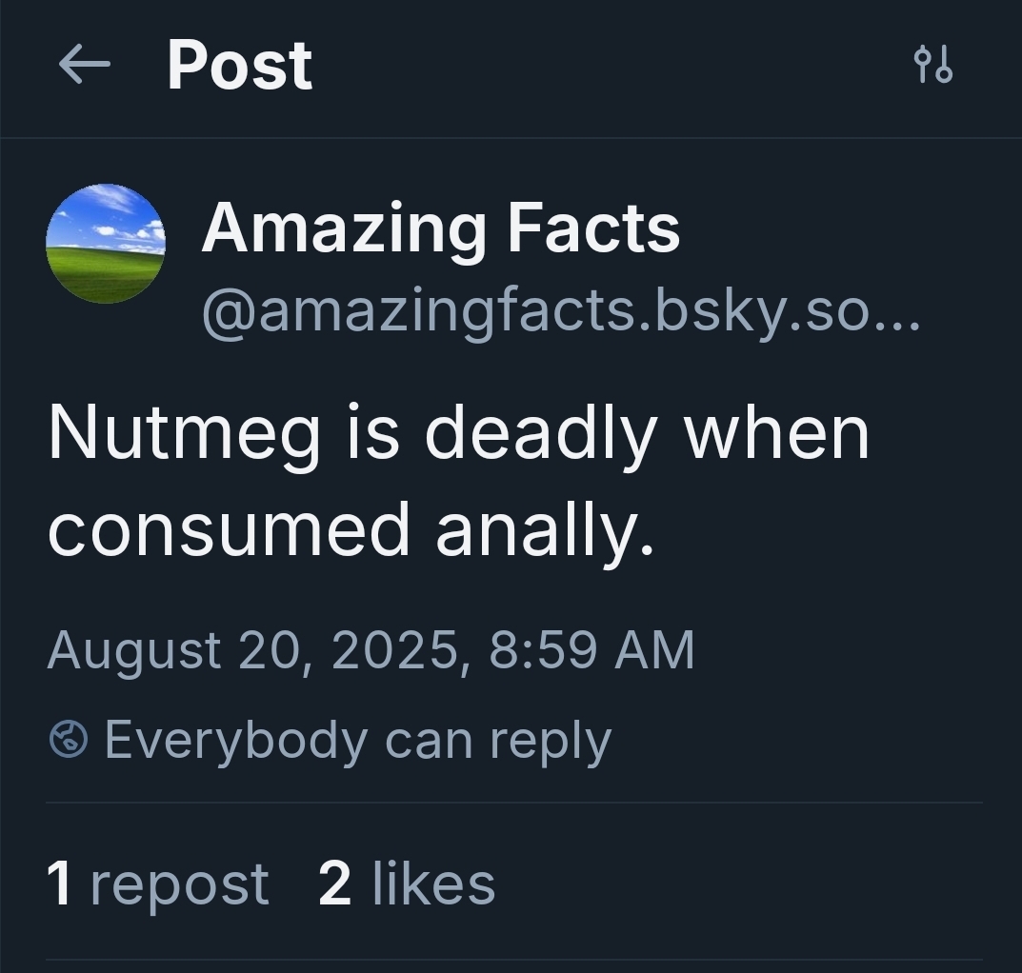Viewport: 1022px width, 973px height.
Task: Open thread preferences sliders icon
Action: [x=932, y=66]
